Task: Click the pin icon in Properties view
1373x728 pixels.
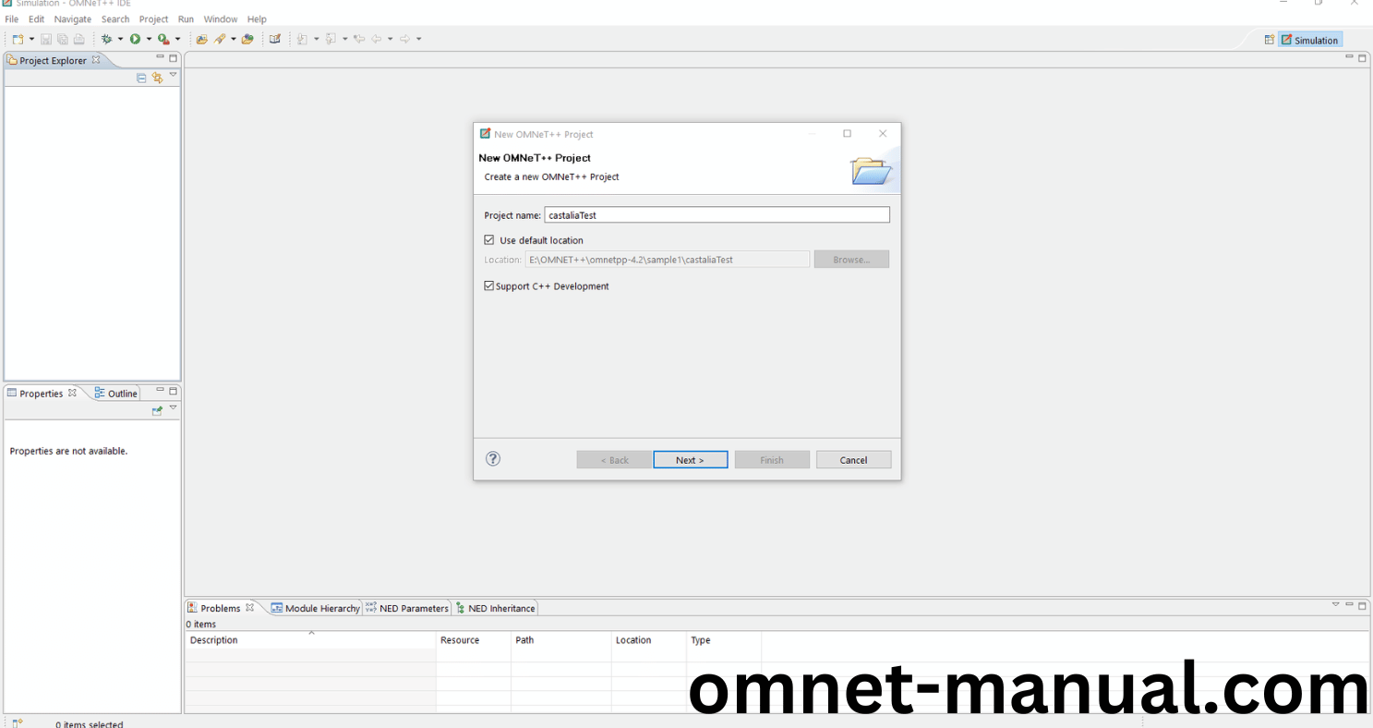Action: pos(157,410)
